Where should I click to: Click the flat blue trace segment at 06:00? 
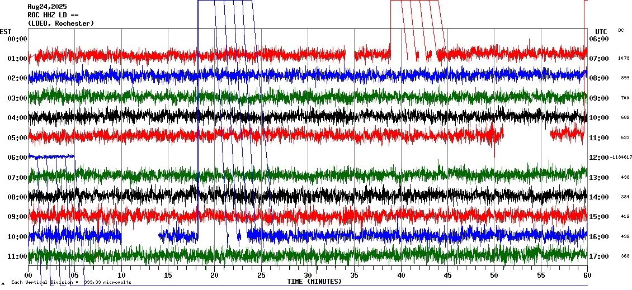(51, 156)
